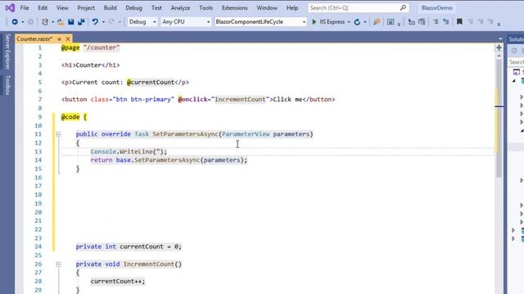Open the Test menu
The width and height of the screenshot is (524, 294).
tap(156, 7)
